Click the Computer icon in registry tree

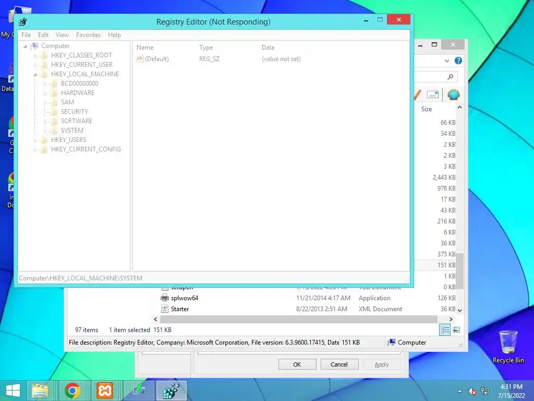pyautogui.click(x=34, y=46)
